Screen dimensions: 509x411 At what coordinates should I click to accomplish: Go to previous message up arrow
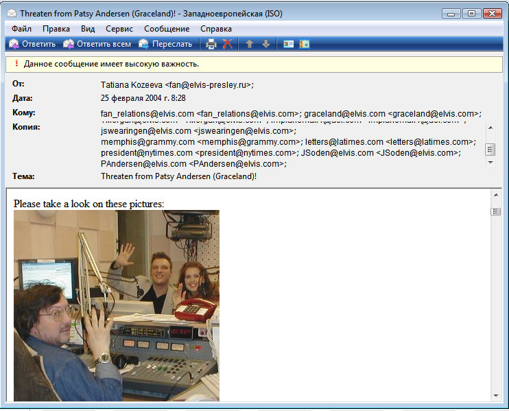click(249, 44)
